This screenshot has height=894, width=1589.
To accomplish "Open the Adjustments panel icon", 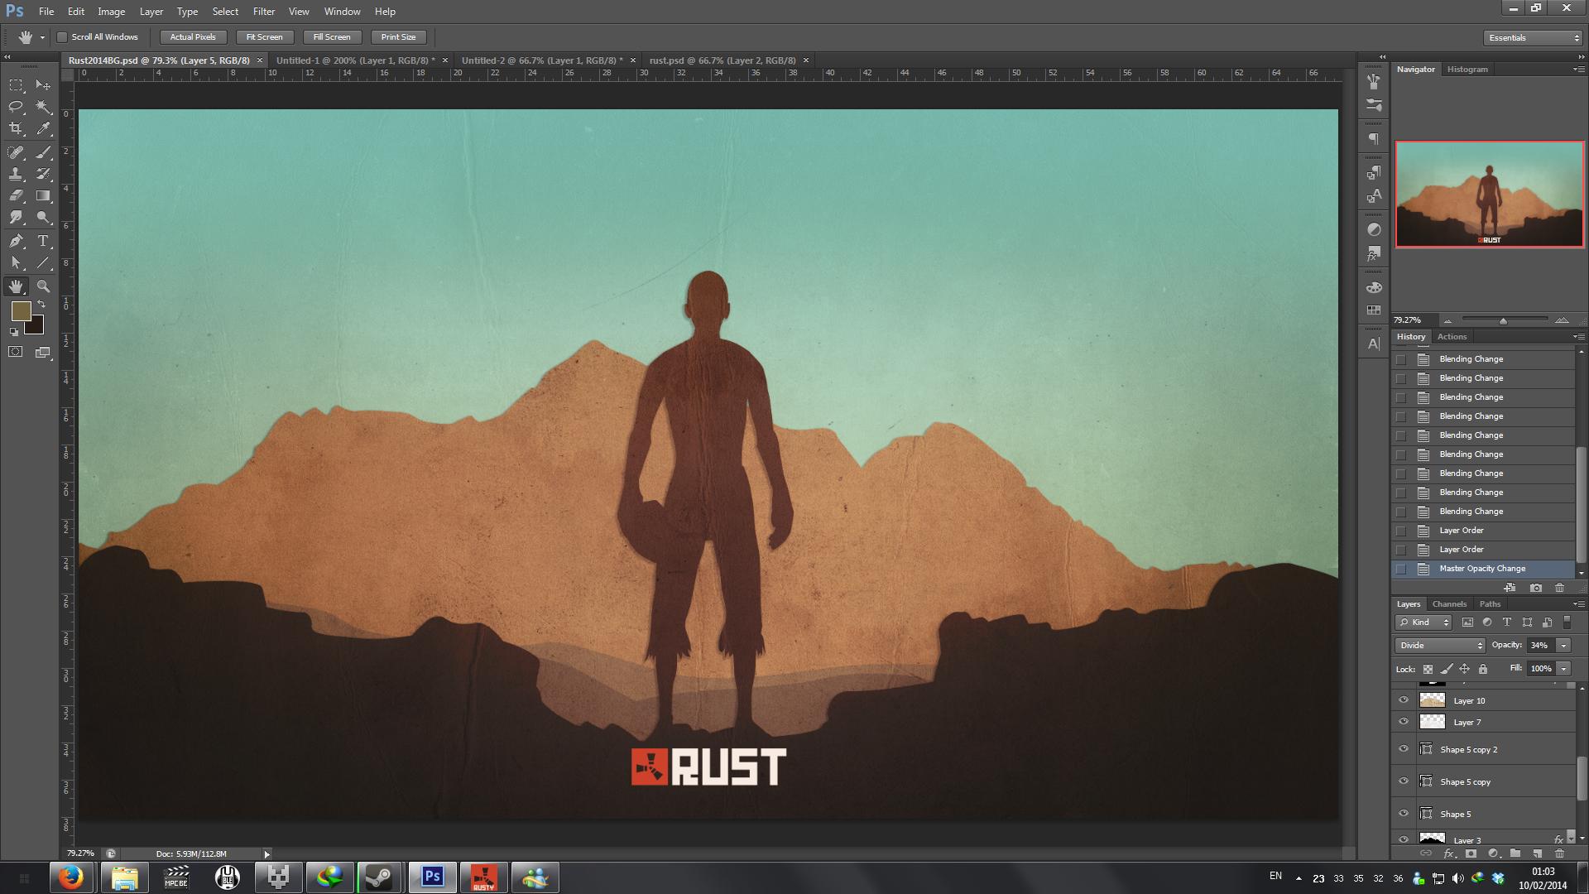I will [x=1374, y=229].
